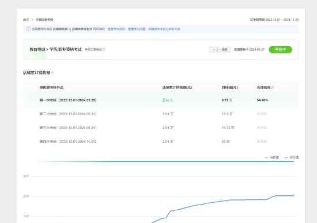317x223 pixels.
Task: Select the 第四次考核 row ending 2024.11.30
Action: click(161, 142)
